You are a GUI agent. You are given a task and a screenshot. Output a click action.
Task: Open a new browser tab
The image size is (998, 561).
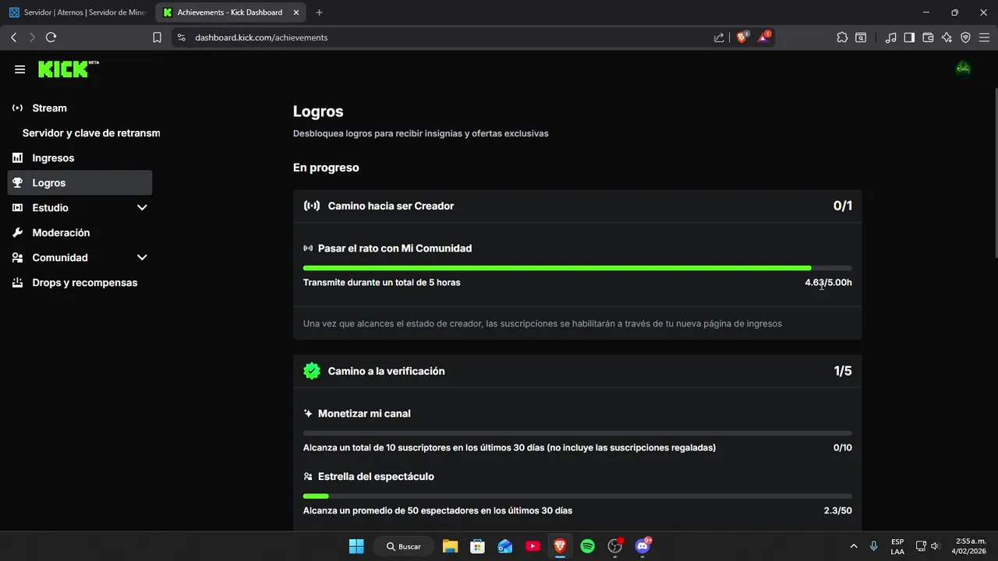click(319, 12)
